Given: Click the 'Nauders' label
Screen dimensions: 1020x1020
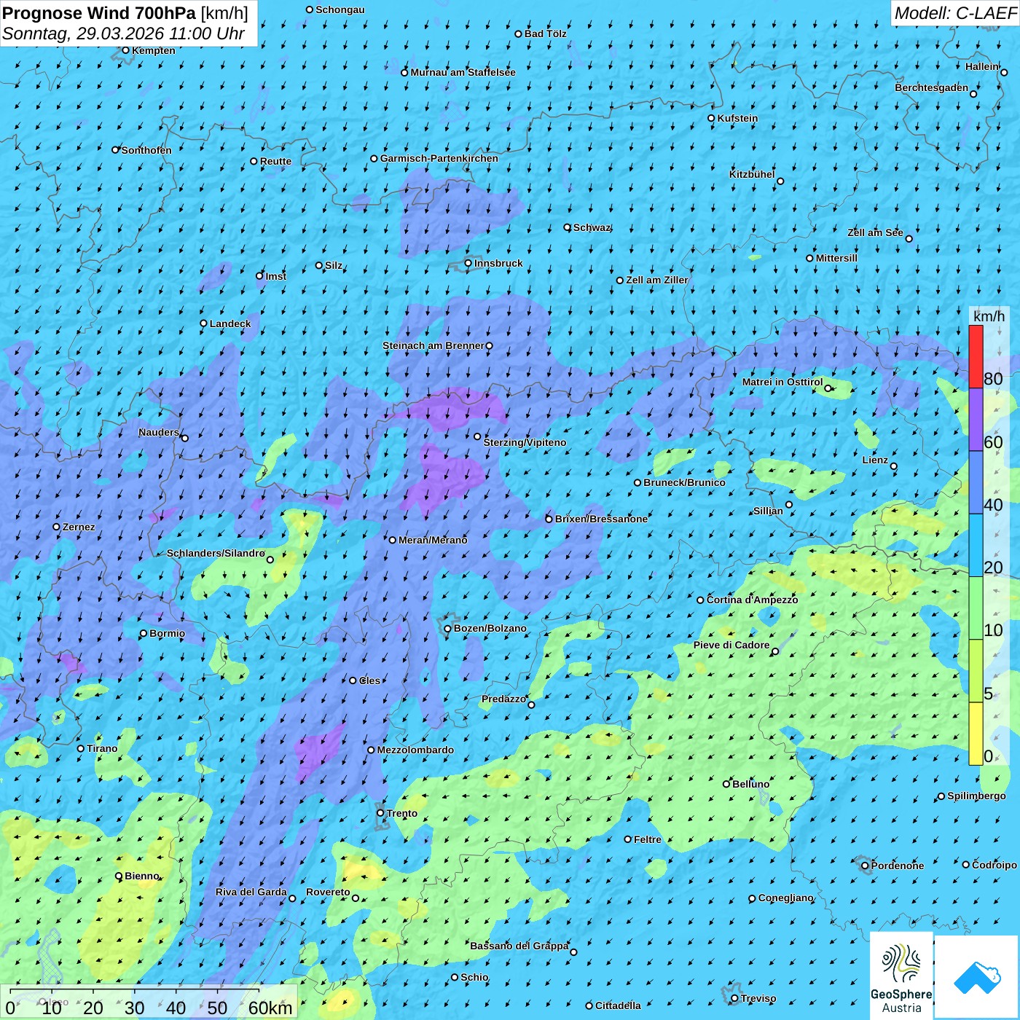Looking at the screenshot, I should (159, 432).
